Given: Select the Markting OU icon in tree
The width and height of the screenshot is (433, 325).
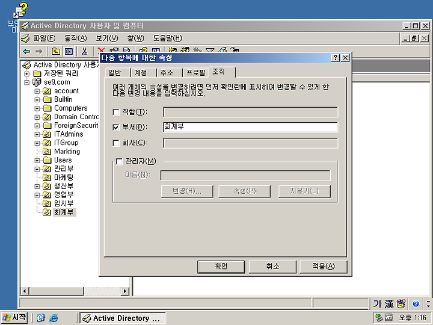Looking at the screenshot, I should [x=47, y=152].
